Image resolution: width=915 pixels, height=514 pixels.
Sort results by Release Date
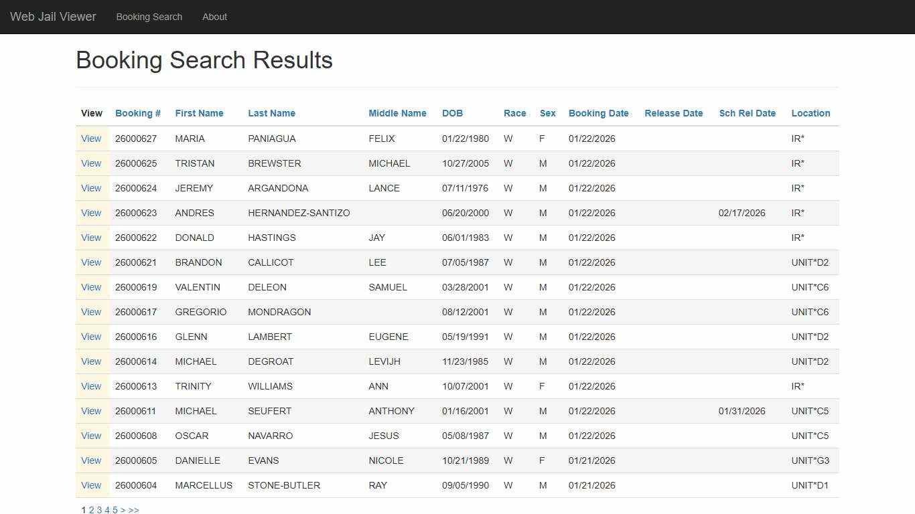(673, 113)
